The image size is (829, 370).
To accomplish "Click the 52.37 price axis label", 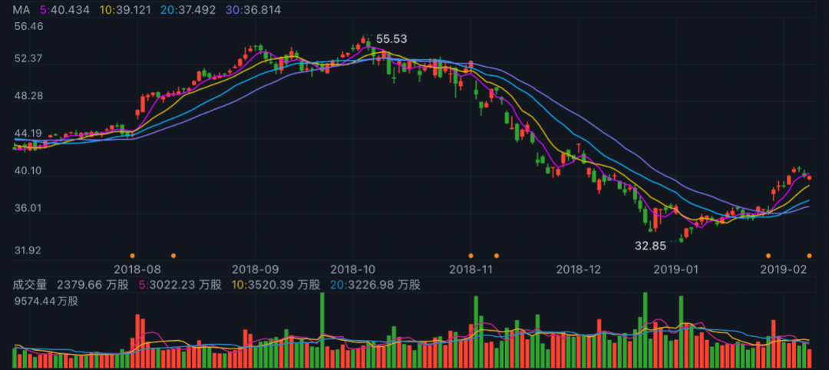I will pos(29,58).
